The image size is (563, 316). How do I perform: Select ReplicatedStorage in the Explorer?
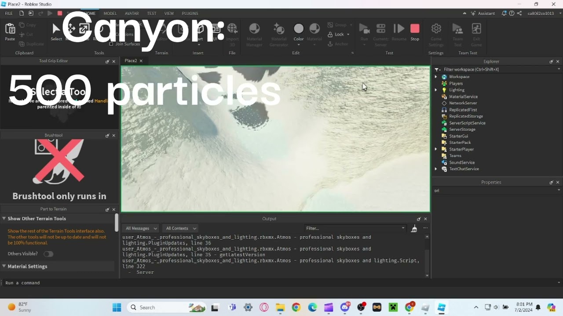pyautogui.click(x=466, y=116)
